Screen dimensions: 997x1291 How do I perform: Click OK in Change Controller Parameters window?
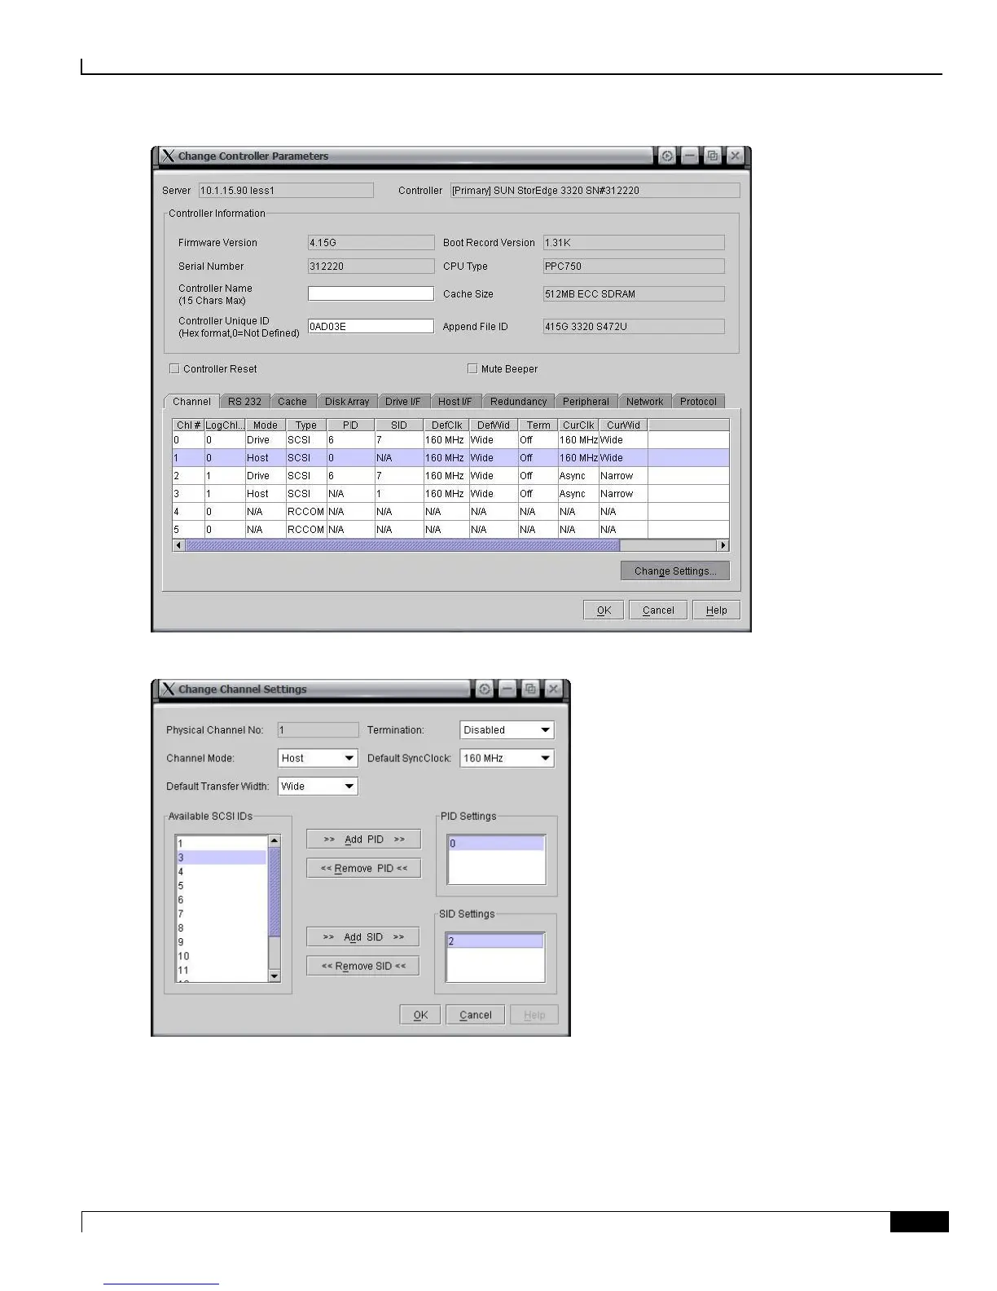click(x=604, y=610)
